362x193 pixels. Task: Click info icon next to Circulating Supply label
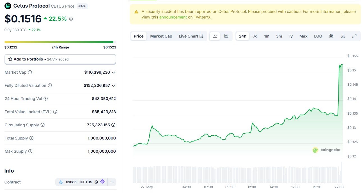[42, 125]
